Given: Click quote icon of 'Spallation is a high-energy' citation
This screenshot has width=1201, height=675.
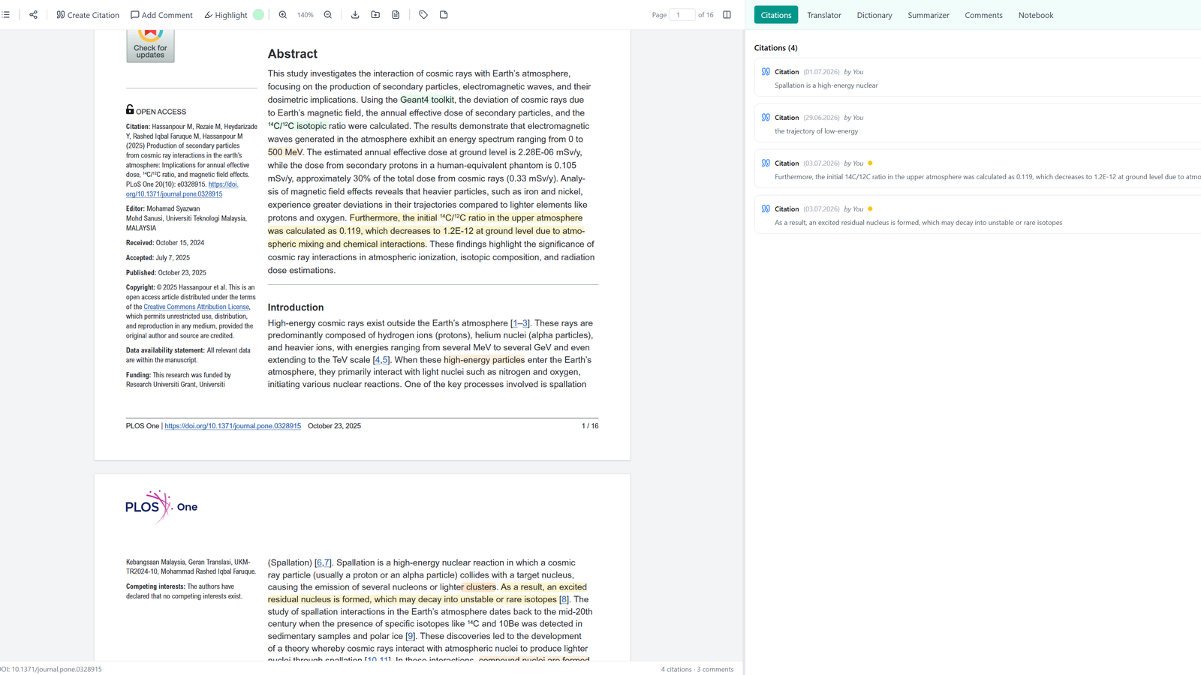Looking at the screenshot, I should 766,72.
